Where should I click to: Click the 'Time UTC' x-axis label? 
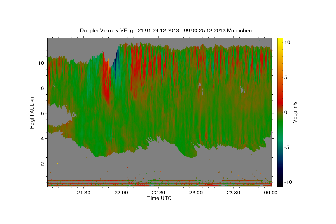tap(159, 198)
